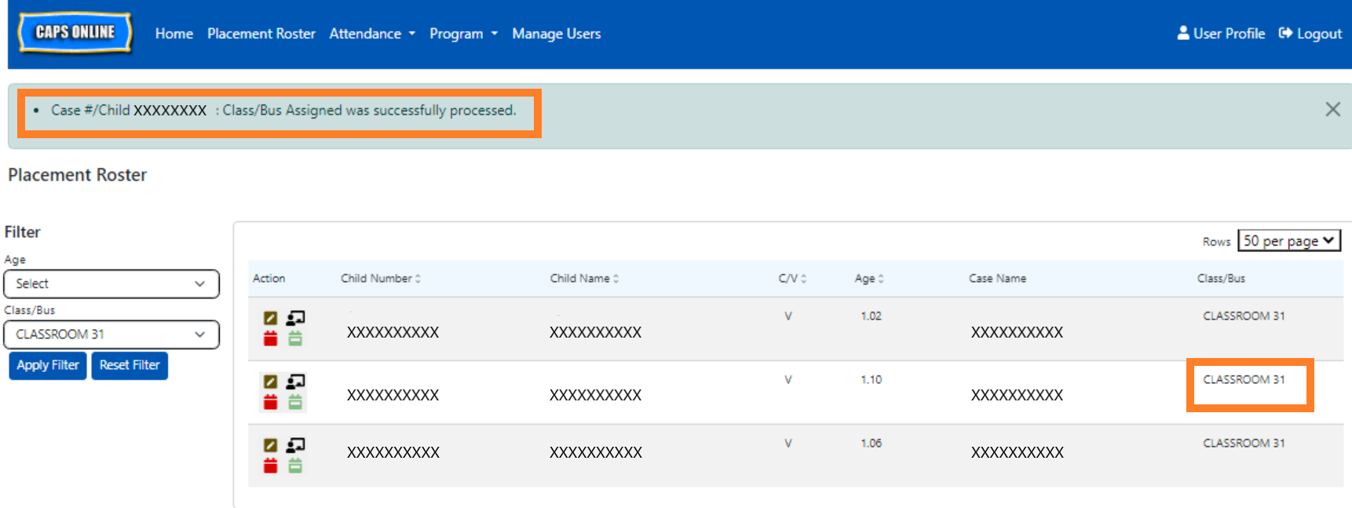Expand the Program menu
Screen dimensions: 1352x508
(462, 34)
